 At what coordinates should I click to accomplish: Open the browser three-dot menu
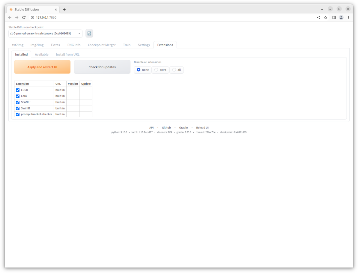pos(348,17)
